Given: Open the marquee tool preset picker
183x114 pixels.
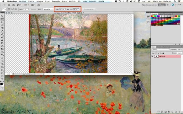Looking at the screenshot, I should pyautogui.click(x=4, y=9).
